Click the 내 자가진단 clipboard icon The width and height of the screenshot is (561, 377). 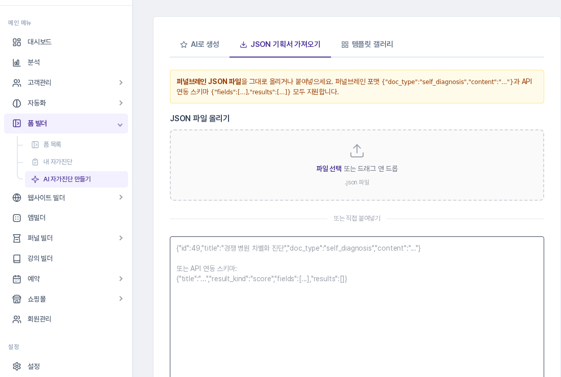35,162
